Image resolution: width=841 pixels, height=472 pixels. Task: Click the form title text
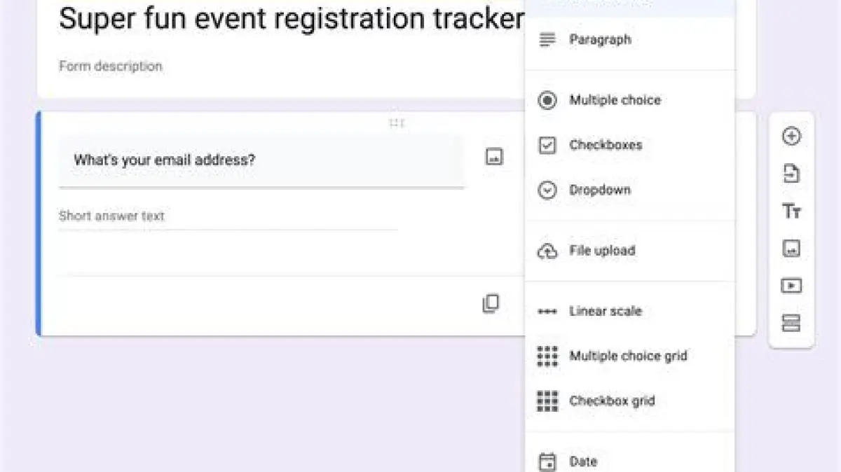pos(292,20)
